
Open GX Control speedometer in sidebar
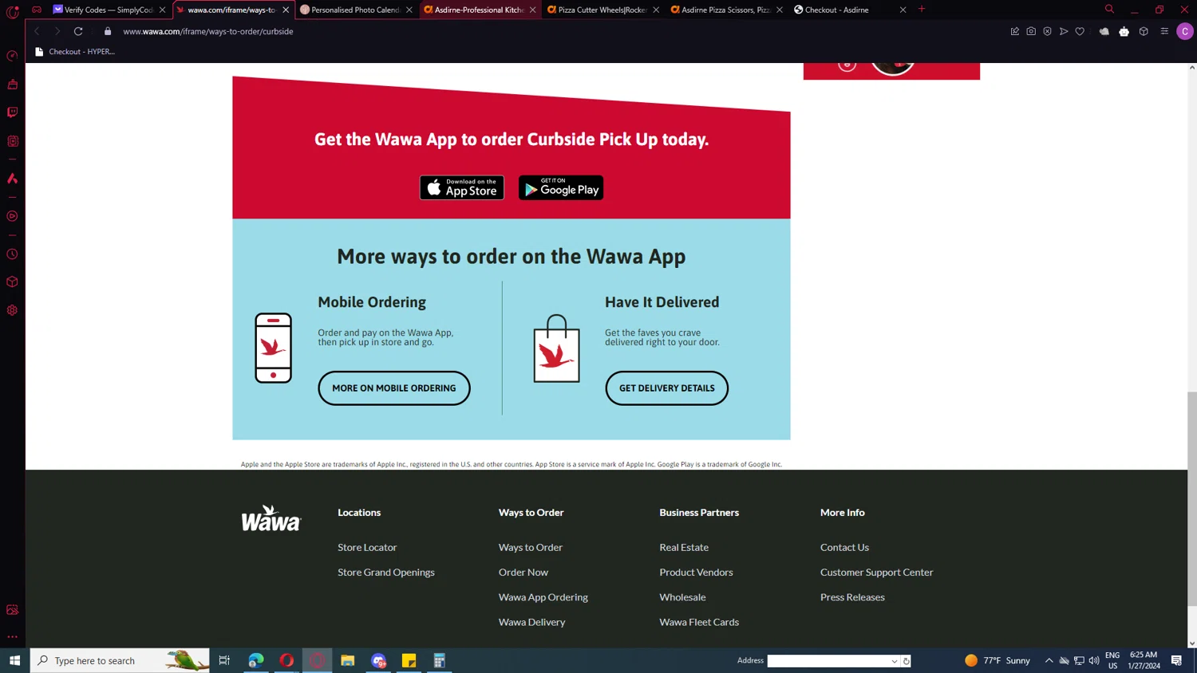(x=13, y=56)
